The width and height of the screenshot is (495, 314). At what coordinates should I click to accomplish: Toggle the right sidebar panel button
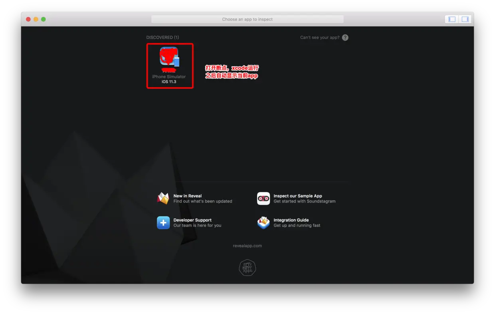465,19
